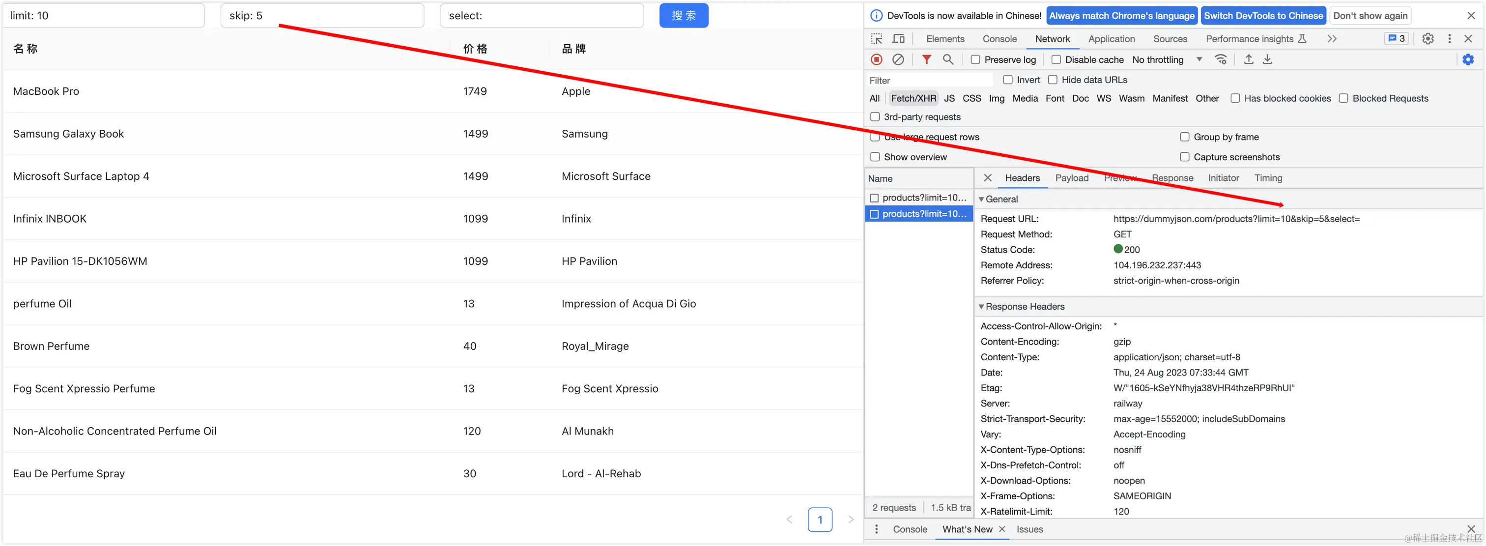Open the No throttling dropdown
The height and width of the screenshot is (546, 1486).
pyautogui.click(x=1167, y=59)
